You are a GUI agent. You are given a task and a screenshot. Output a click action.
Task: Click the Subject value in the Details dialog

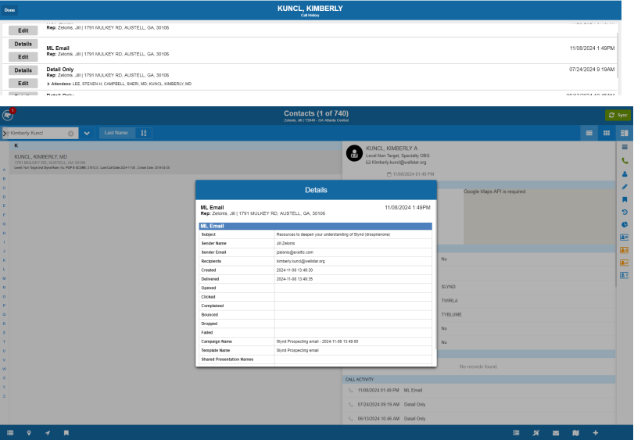click(333, 234)
